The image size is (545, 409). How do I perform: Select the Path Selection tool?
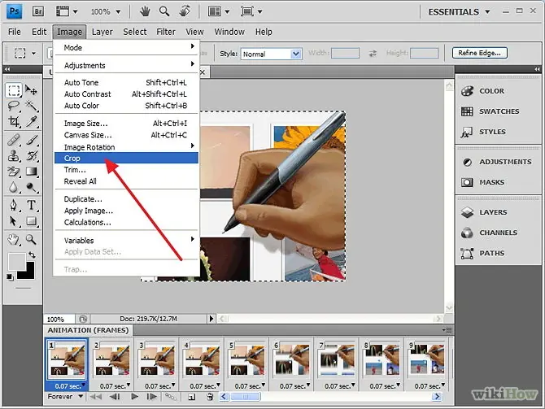pos(14,221)
